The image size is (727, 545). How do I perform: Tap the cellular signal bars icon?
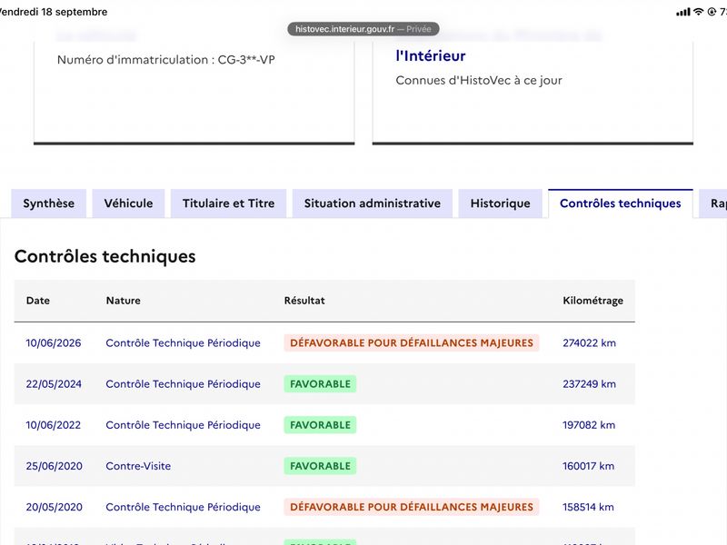683,12
